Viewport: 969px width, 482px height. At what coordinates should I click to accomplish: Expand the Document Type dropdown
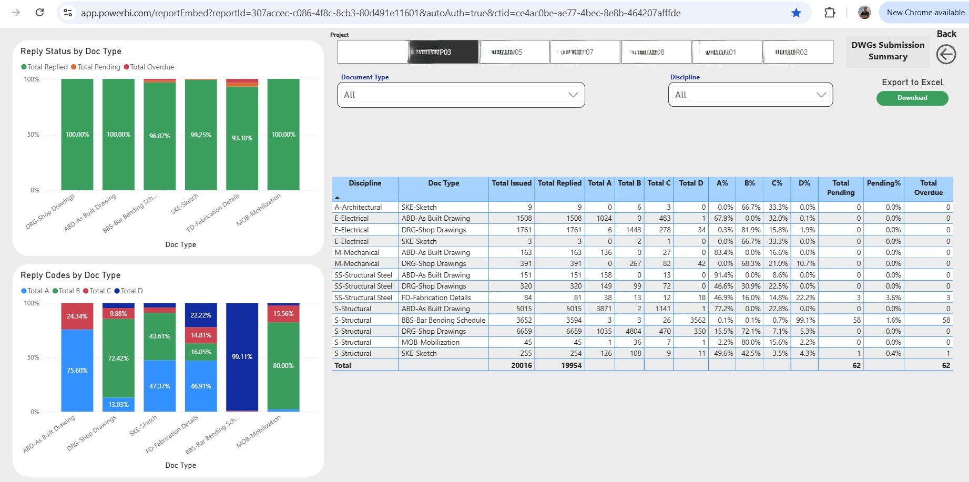point(461,95)
